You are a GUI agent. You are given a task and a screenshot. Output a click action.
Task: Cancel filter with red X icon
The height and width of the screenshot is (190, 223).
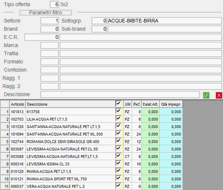coord(219,95)
